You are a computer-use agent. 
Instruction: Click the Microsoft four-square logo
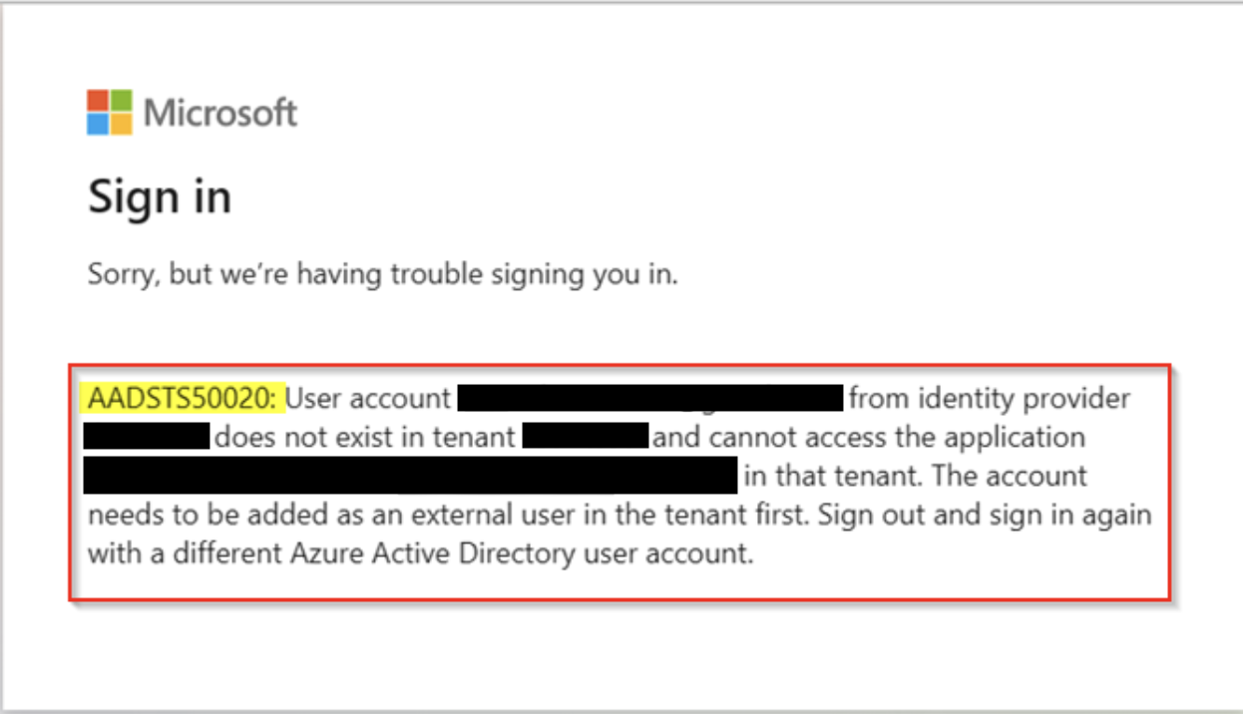tap(109, 113)
